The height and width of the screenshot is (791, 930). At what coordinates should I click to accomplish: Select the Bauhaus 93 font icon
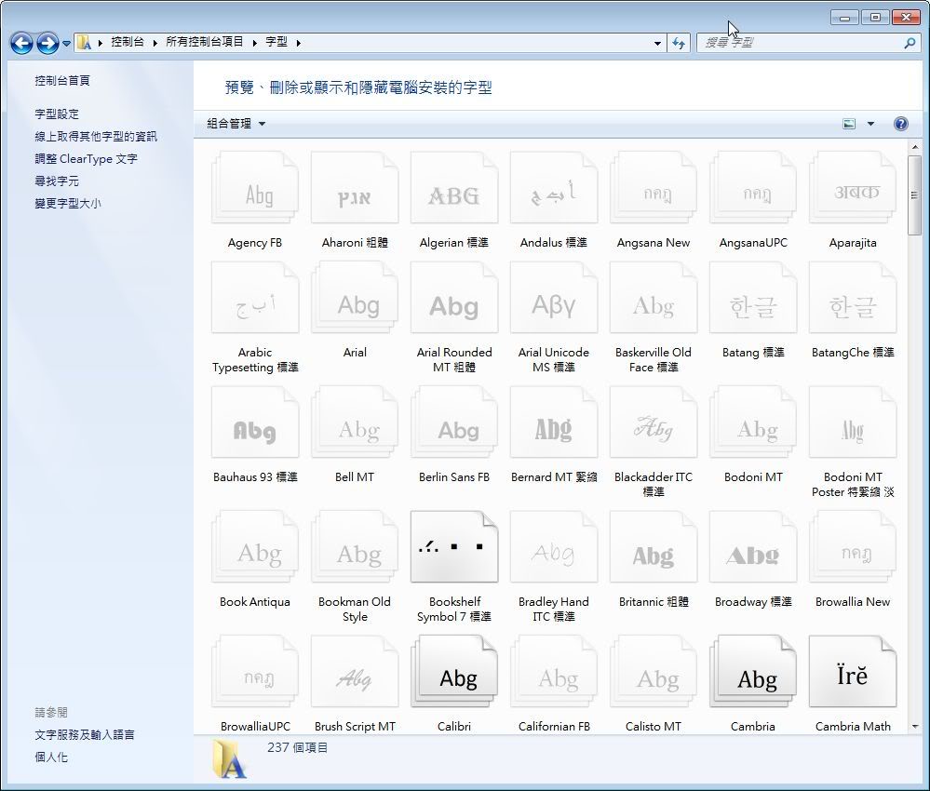(255, 422)
